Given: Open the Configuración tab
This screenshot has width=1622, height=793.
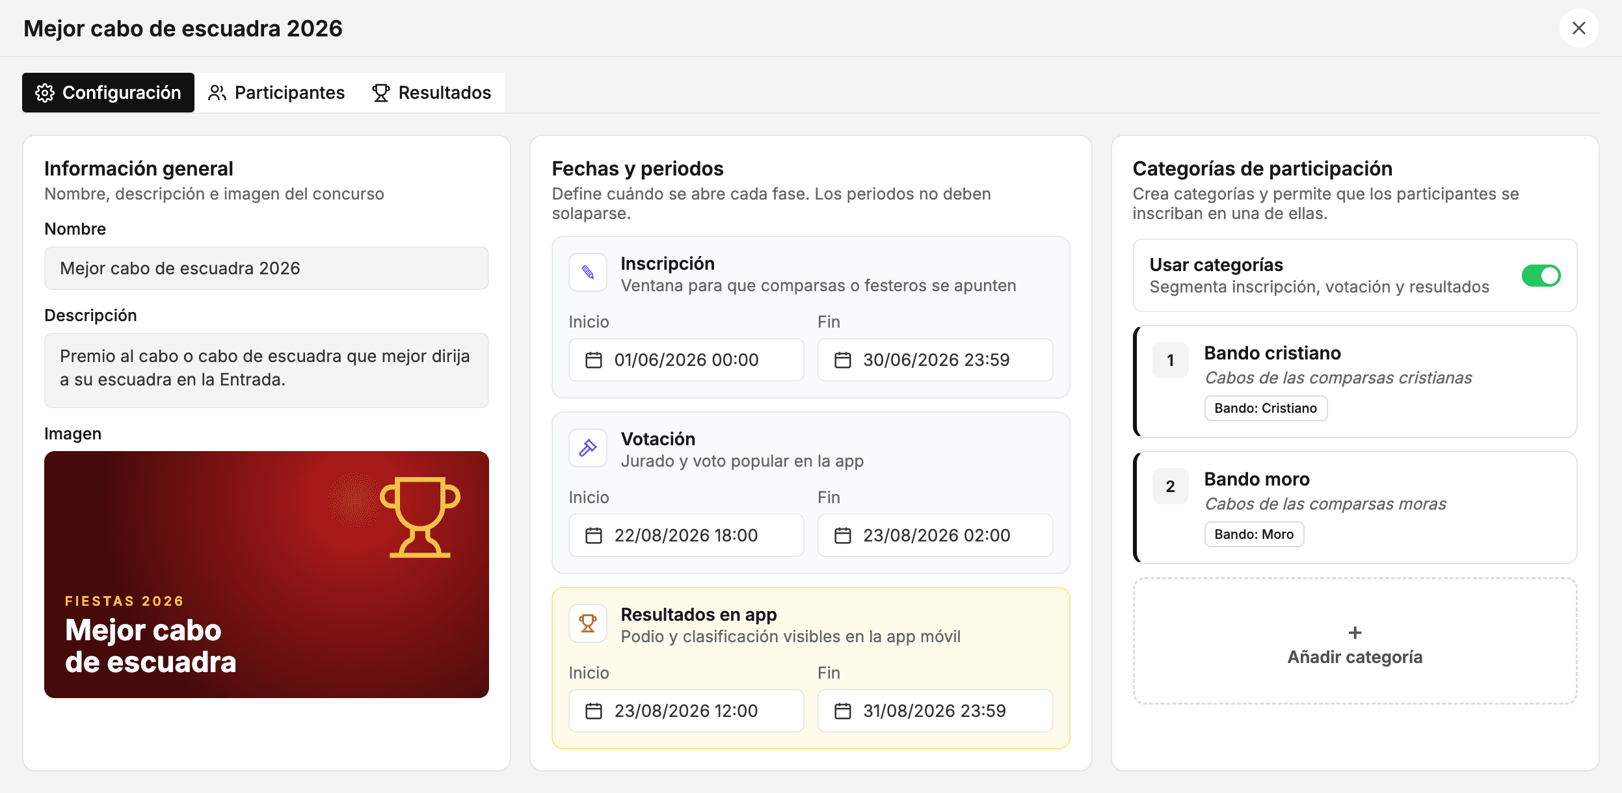Looking at the screenshot, I should pyautogui.click(x=108, y=92).
